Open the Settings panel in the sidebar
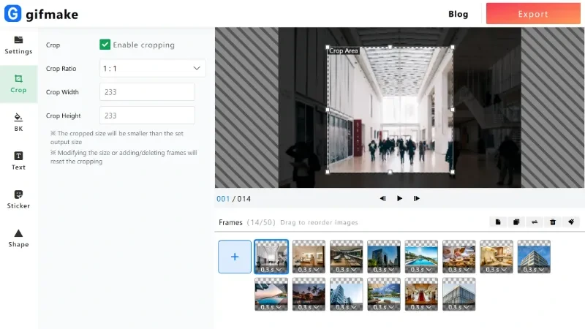This screenshot has height=329, width=585. [x=18, y=45]
